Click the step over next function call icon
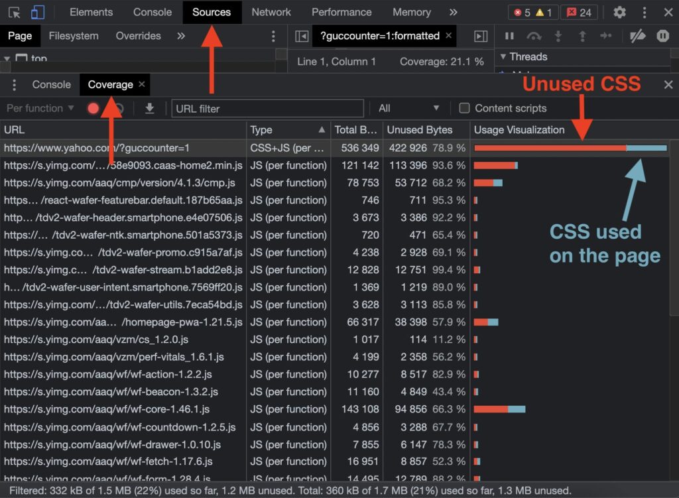Viewport: 679px width, 498px height. coord(534,36)
